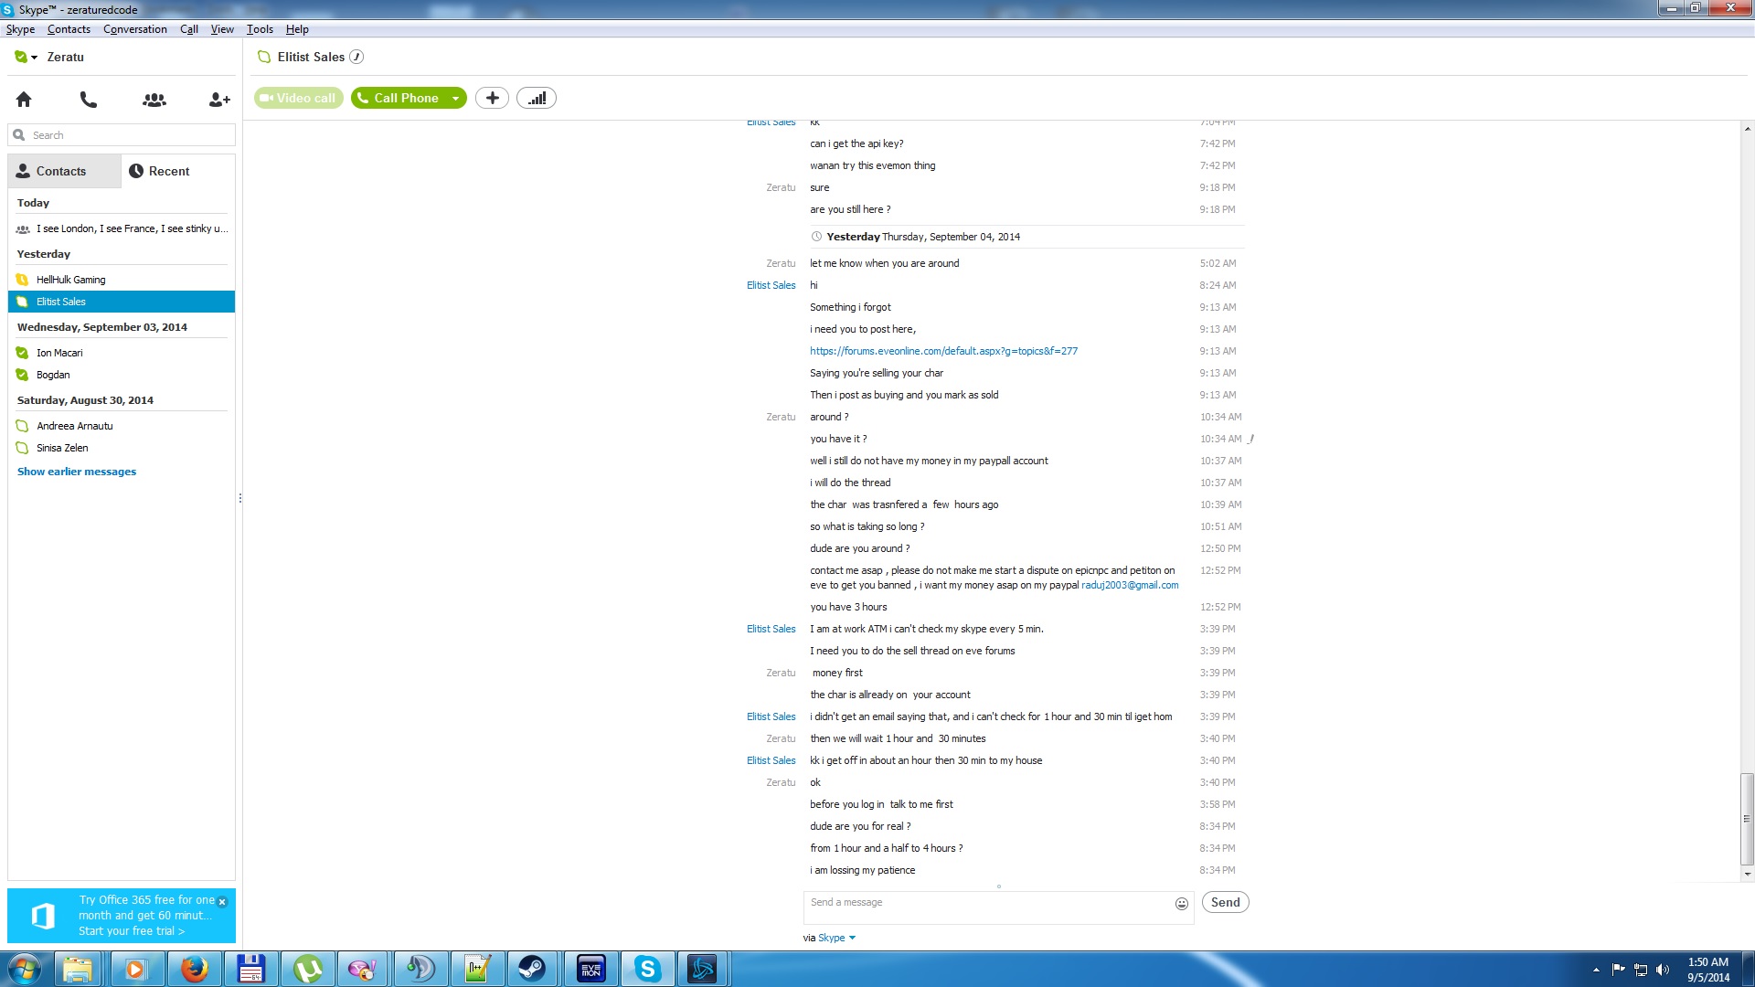Open uTorrent from the taskbar
The height and width of the screenshot is (987, 1755).
pyautogui.click(x=308, y=969)
